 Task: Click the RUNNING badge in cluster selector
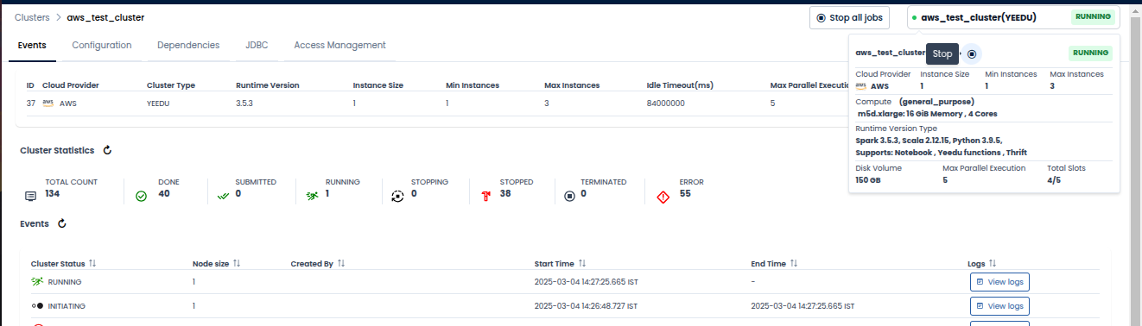pyautogui.click(x=1092, y=17)
